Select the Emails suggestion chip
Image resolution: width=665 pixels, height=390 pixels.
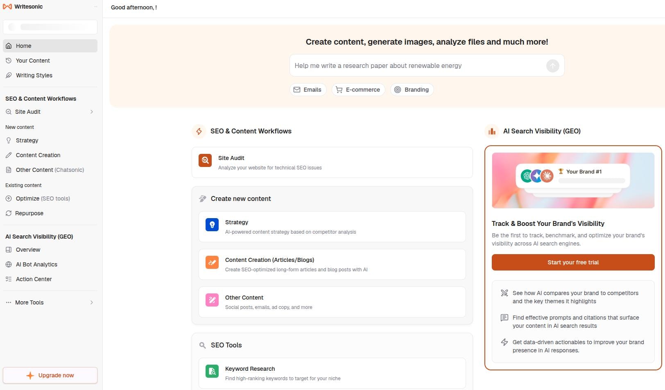308,90
